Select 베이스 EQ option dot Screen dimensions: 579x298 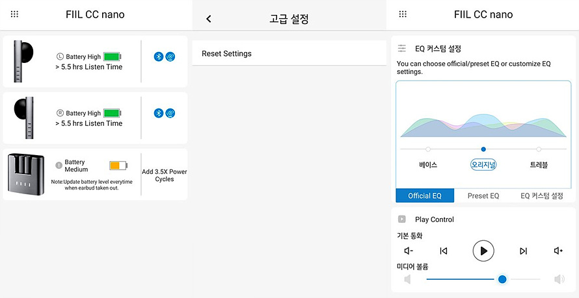(x=428, y=149)
